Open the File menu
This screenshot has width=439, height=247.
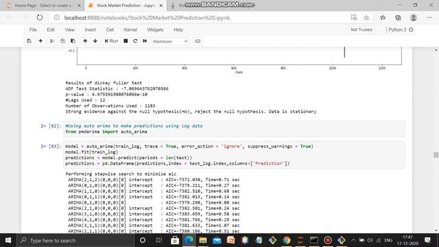click(x=33, y=30)
